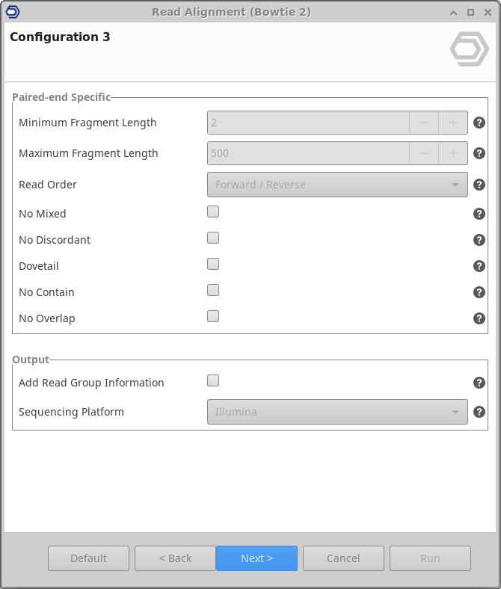Check Add Read Group Information

pos(213,380)
